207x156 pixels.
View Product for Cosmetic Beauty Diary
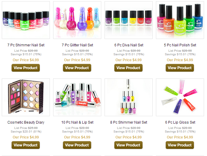coord(26,145)
